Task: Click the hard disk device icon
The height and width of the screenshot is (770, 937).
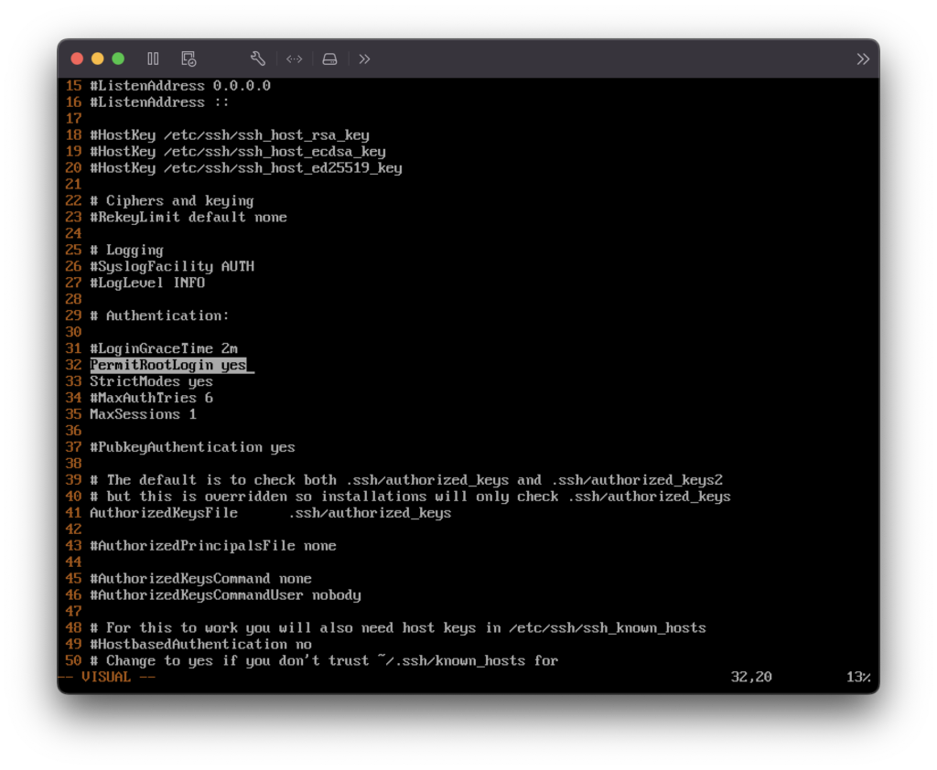Action: pos(329,59)
